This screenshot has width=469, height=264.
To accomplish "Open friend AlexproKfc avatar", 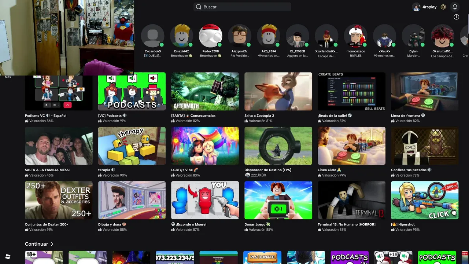I will pos(239,36).
